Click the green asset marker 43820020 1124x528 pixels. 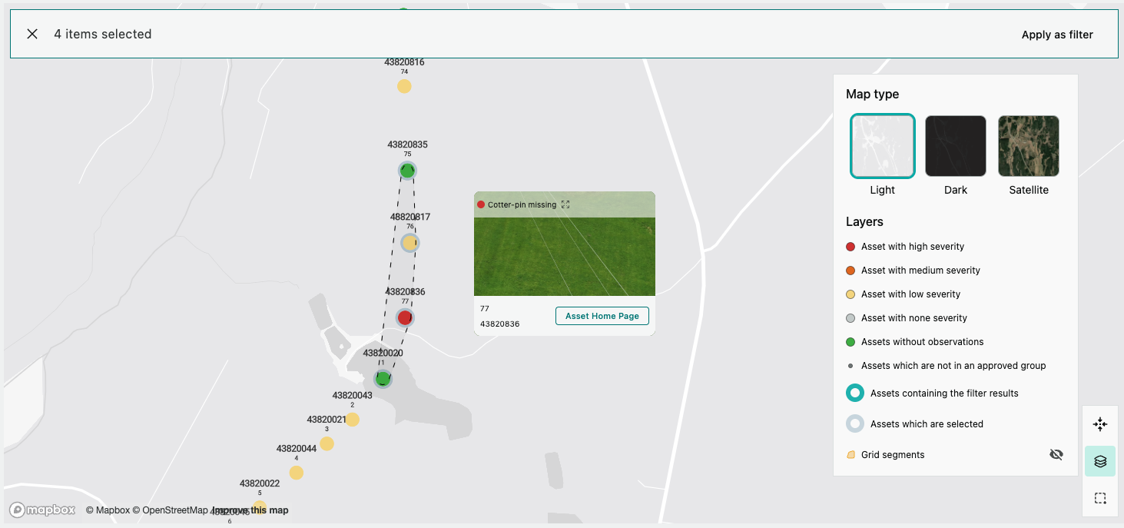tap(383, 378)
